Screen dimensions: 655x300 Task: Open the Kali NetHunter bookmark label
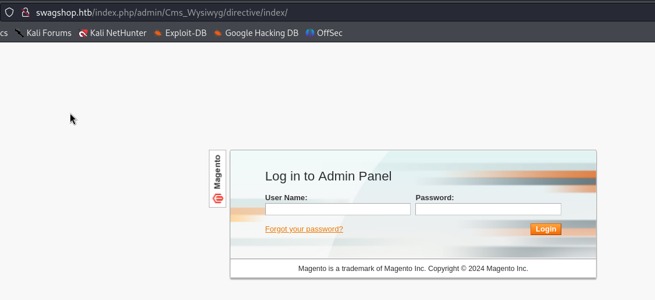click(x=118, y=33)
